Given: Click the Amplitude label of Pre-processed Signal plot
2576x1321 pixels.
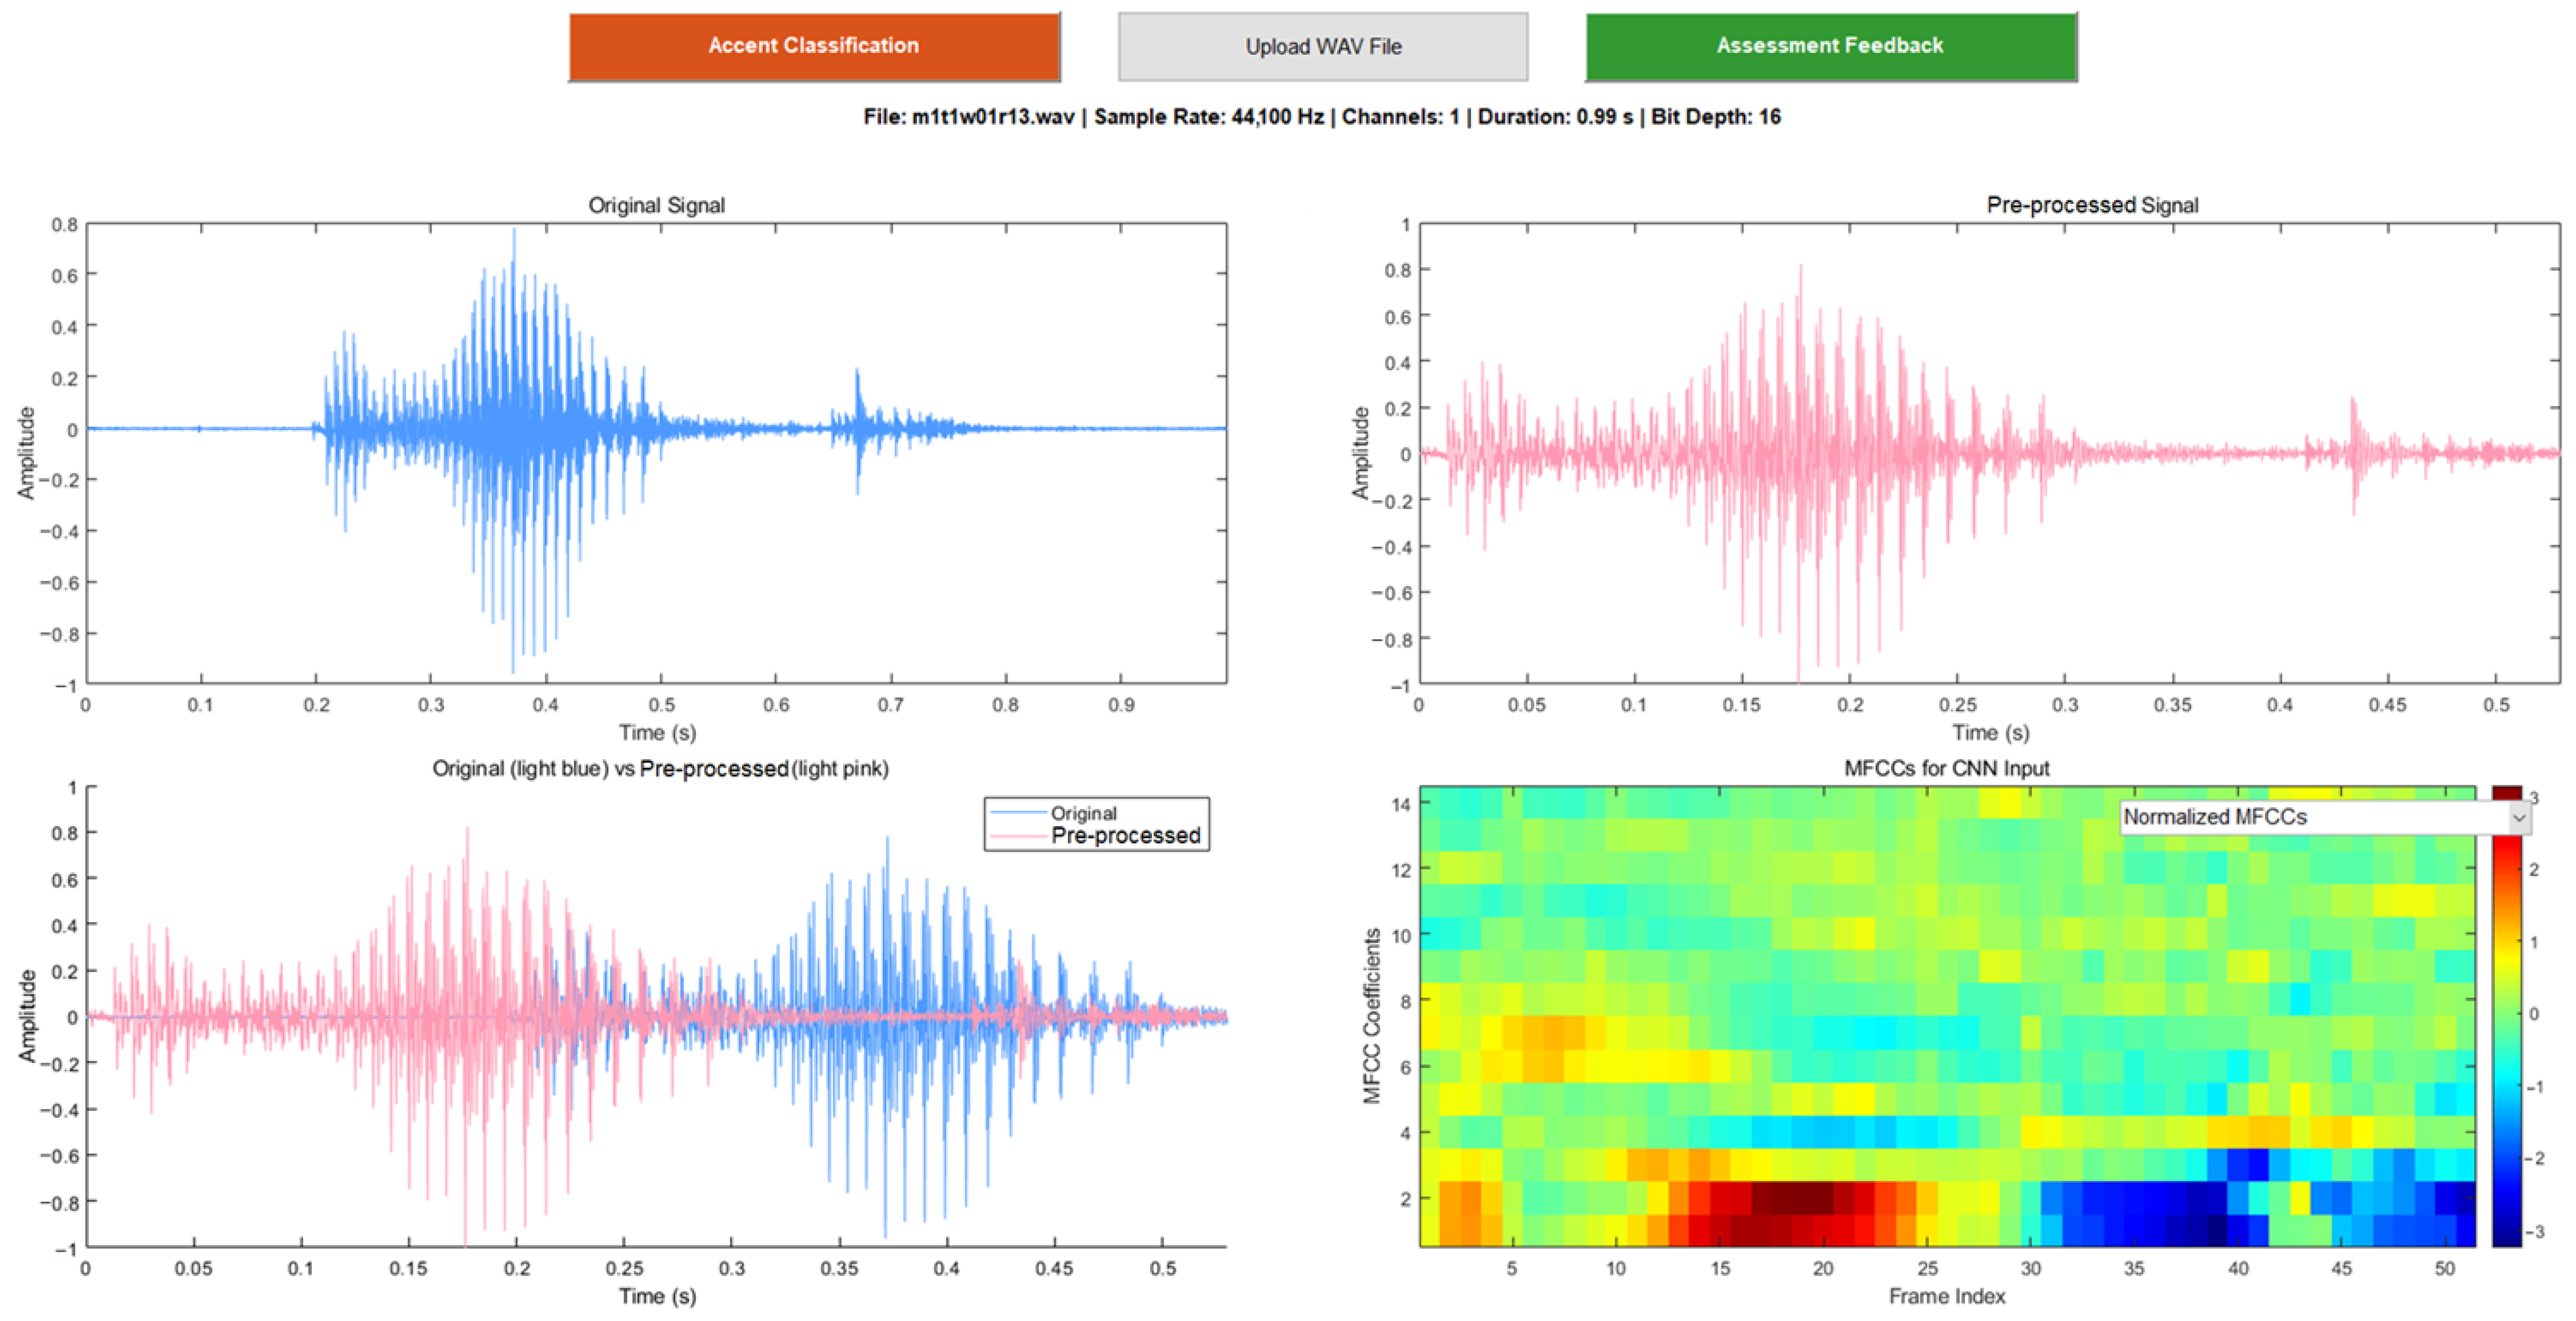Looking at the screenshot, I should (1360, 453).
